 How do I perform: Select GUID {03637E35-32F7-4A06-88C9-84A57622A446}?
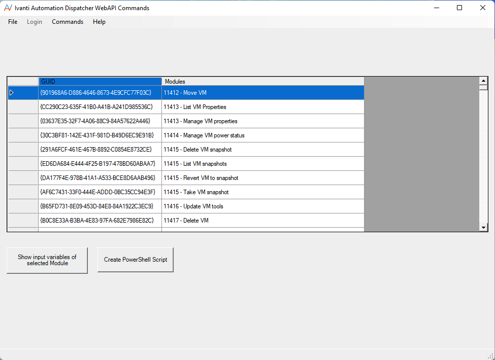100,121
